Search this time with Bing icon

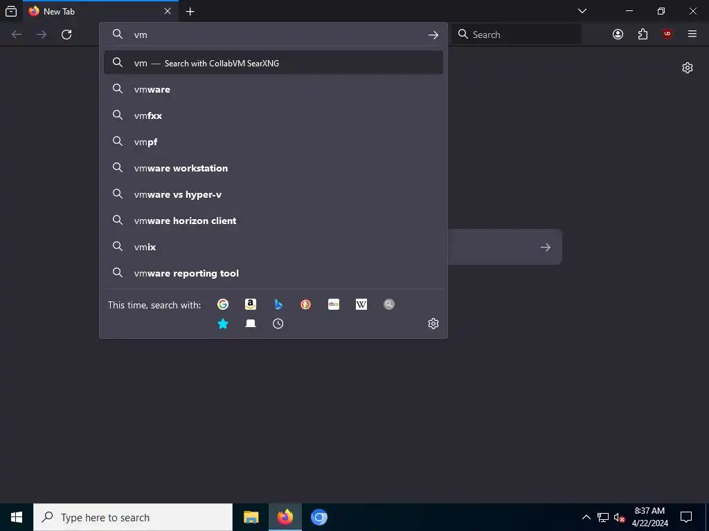click(x=278, y=304)
